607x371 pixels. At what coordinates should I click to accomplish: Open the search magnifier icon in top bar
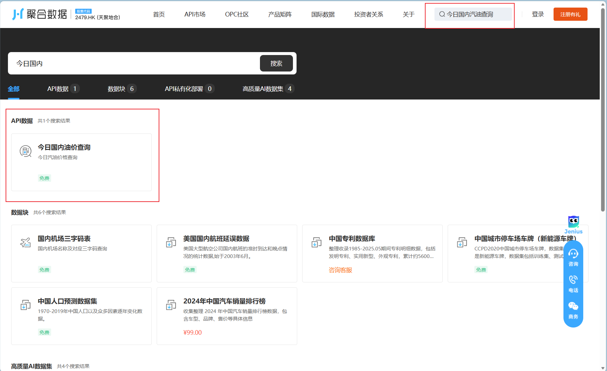(x=442, y=14)
